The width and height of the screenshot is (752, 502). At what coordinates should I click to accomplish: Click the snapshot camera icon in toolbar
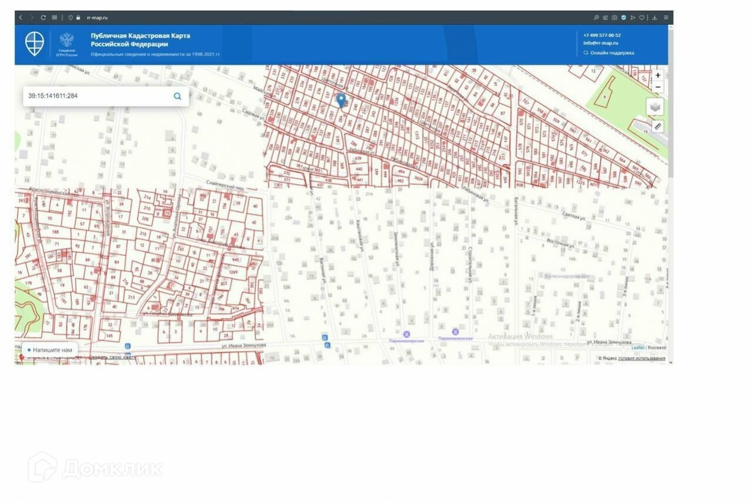[x=614, y=18]
